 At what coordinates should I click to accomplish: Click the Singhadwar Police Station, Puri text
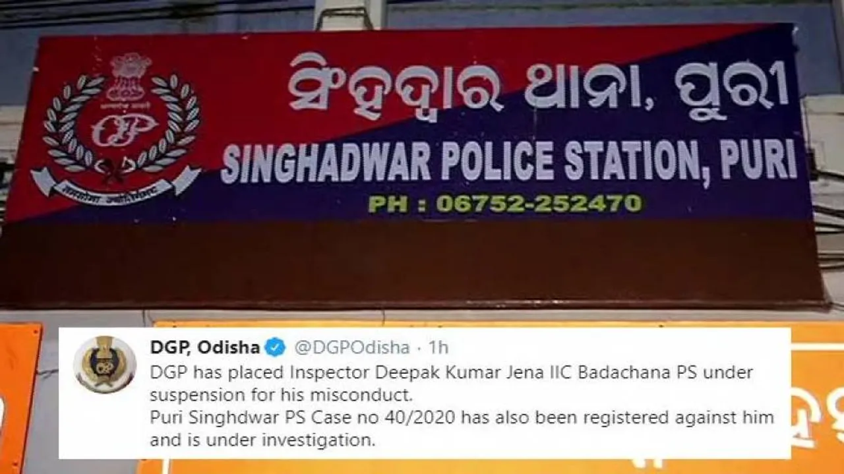tap(508, 161)
